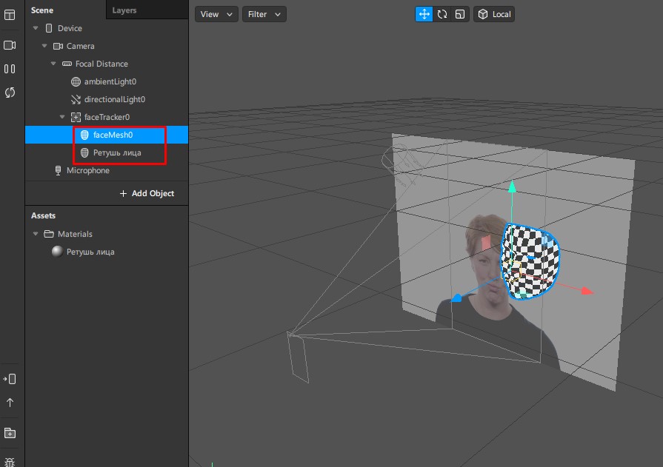Click the Add Object button

pos(147,194)
